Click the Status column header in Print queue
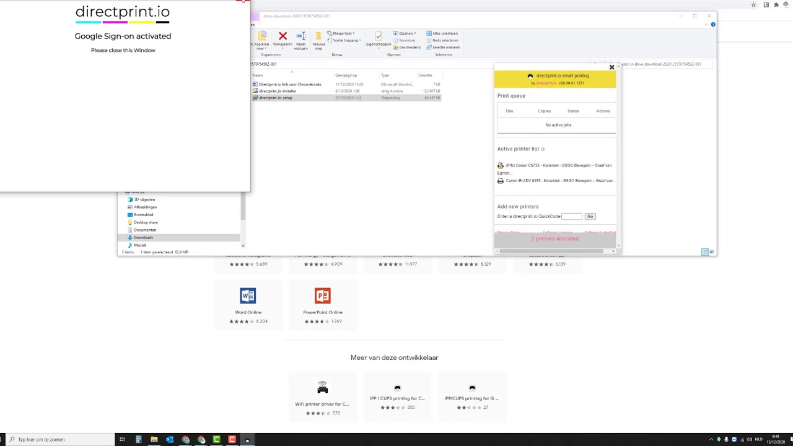 click(x=573, y=111)
